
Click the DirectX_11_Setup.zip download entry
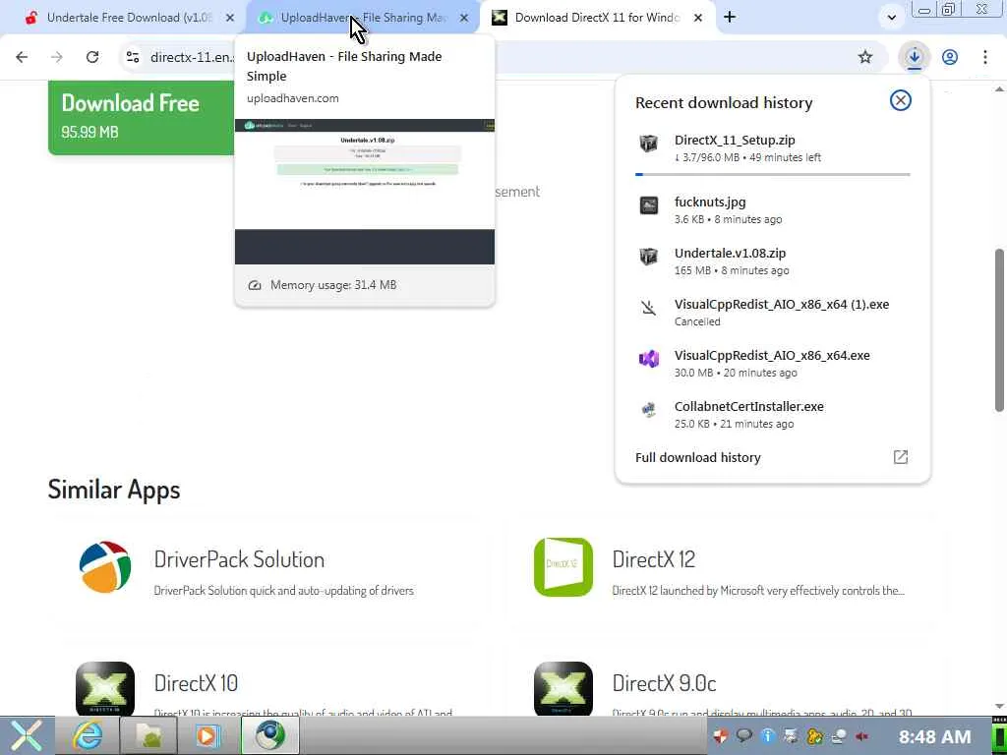pyautogui.click(x=772, y=148)
